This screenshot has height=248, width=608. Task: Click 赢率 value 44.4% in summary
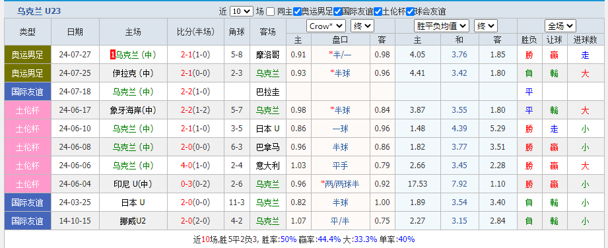[329, 239]
